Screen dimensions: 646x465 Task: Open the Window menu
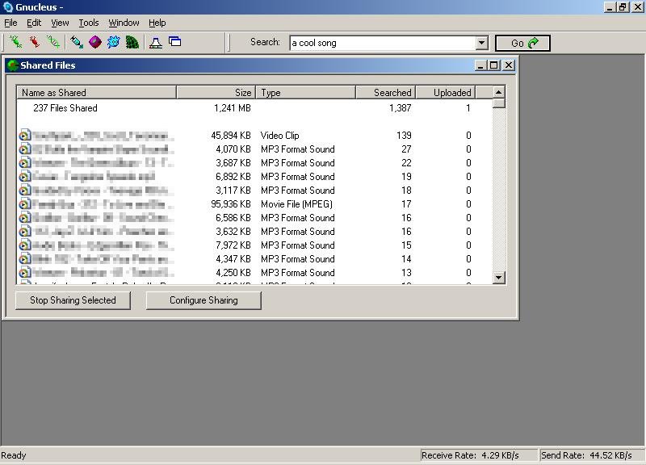point(124,23)
